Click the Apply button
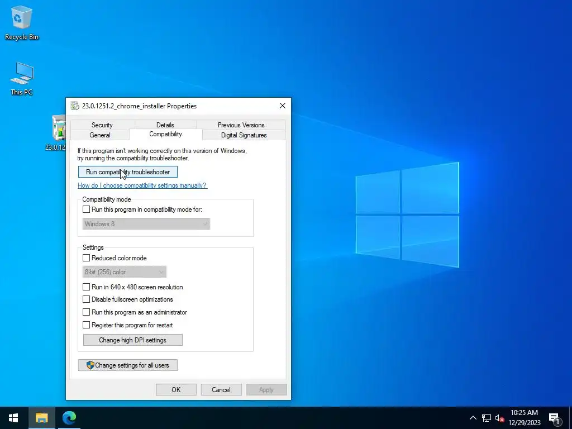Image resolution: width=572 pixels, height=429 pixels. tap(266, 389)
